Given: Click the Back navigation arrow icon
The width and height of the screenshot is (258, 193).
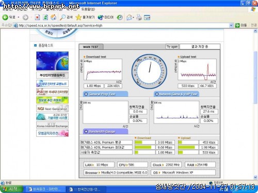Looking at the screenshot, I should [x=5, y=17].
